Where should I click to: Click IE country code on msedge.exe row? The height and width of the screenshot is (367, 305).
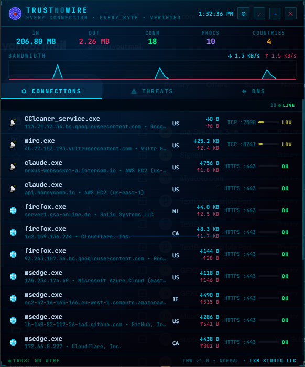pyautogui.click(x=176, y=299)
